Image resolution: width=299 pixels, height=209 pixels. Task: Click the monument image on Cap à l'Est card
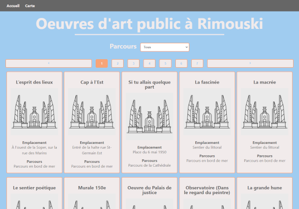pos(92,112)
